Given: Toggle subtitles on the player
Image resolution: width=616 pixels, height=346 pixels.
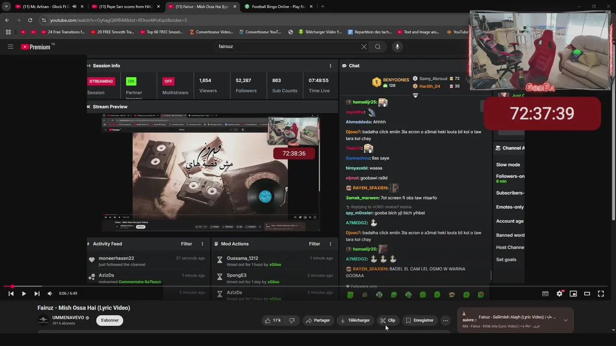Looking at the screenshot, I should click(545, 294).
